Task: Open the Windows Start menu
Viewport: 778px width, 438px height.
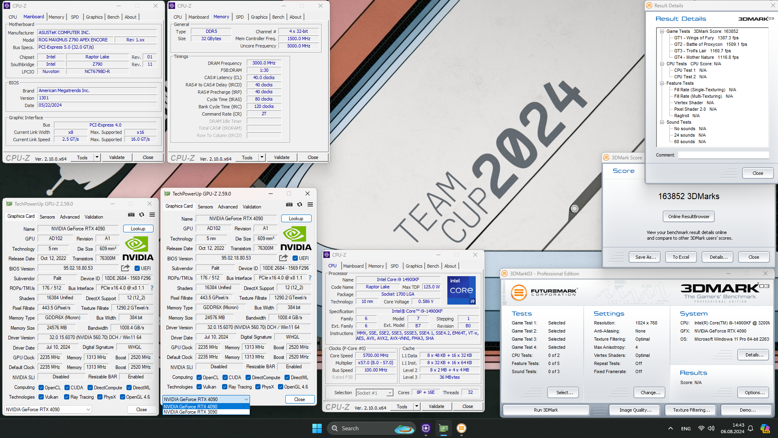Action: click(317, 428)
